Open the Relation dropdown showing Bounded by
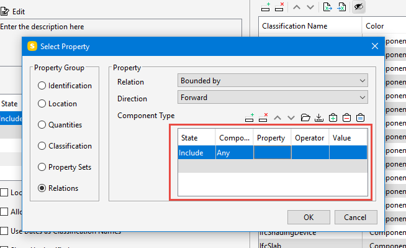406x248 pixels. 273,81
